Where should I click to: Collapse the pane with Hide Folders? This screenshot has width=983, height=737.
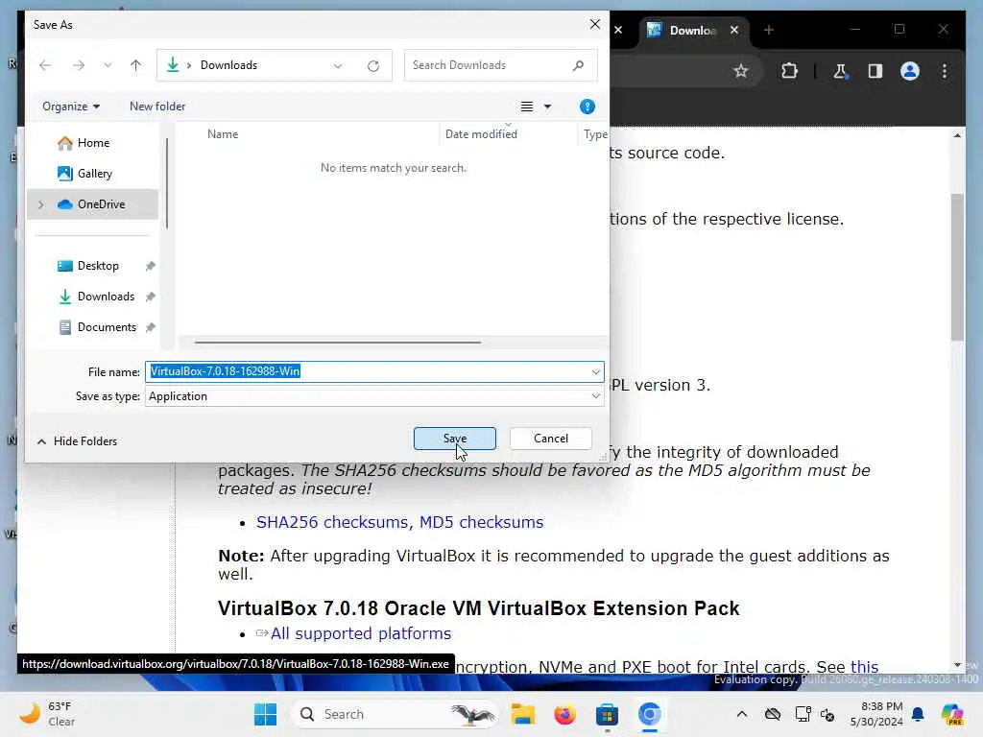click(77, 441)
